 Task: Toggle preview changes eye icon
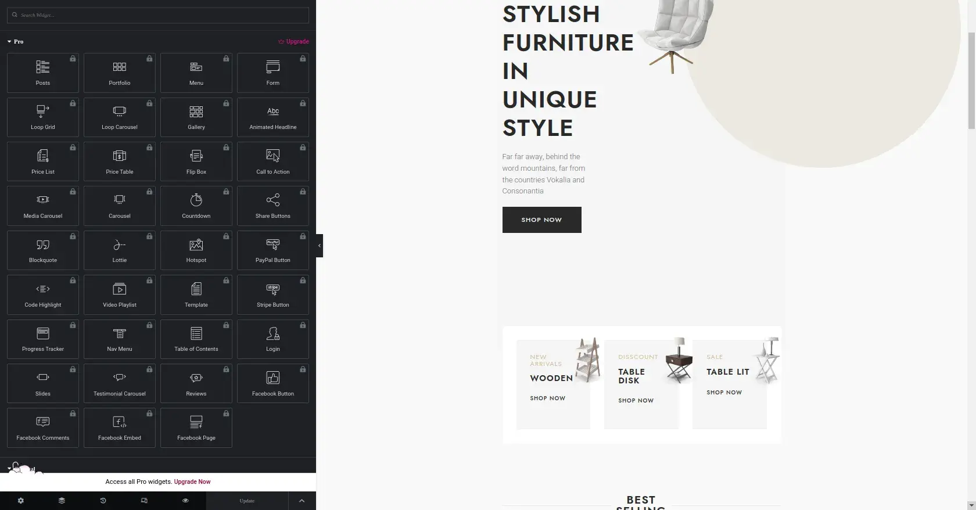click(x=185, y=501)
